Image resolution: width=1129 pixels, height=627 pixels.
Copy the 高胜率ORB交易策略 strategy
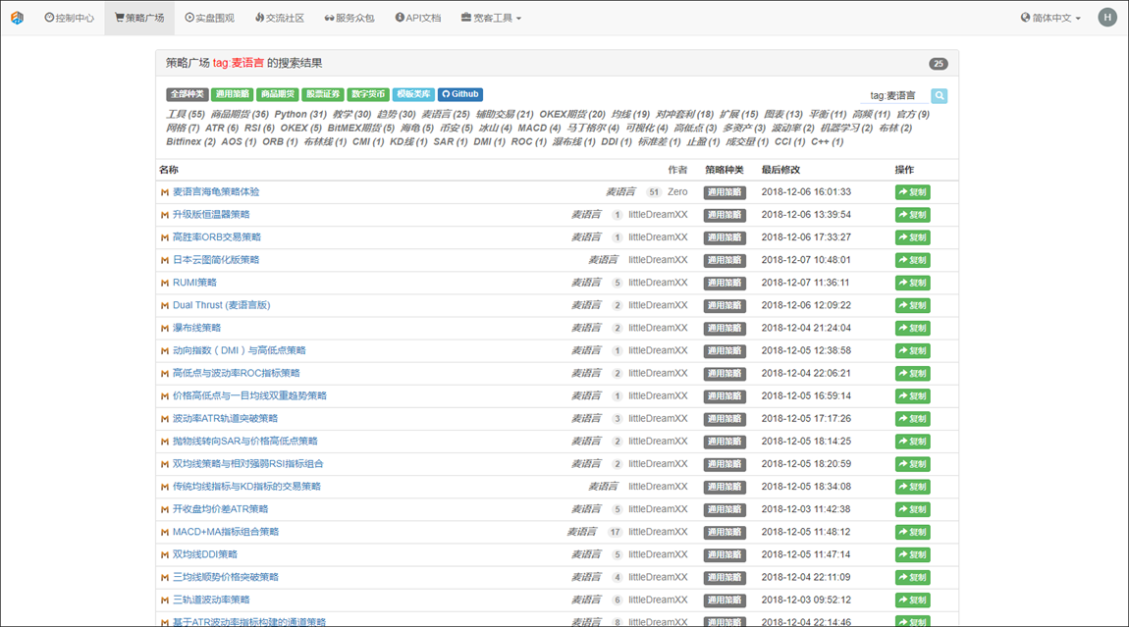coord(912,237)
